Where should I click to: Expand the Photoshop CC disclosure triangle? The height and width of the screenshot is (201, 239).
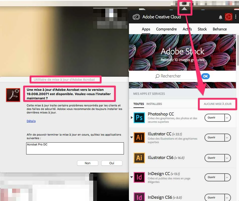point(132,117)
